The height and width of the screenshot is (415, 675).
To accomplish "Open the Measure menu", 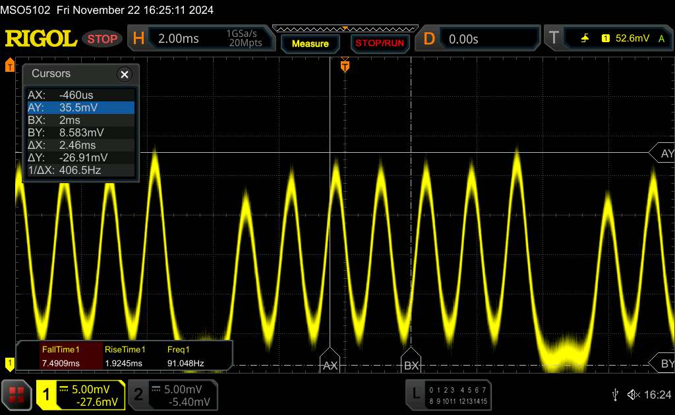I will tap(310, 43).
